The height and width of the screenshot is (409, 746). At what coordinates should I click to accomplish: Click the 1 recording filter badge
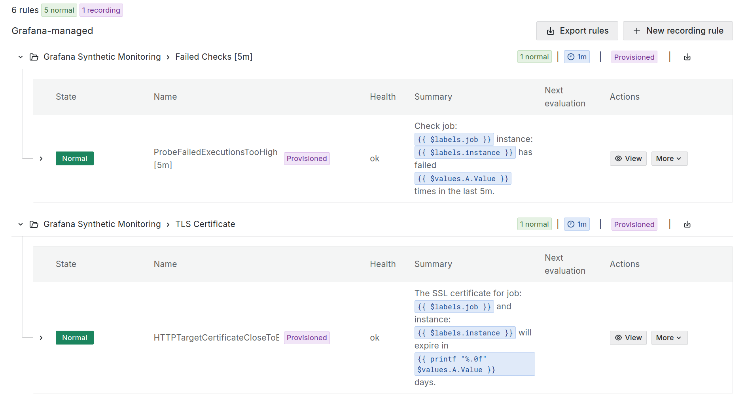[101, 10]
